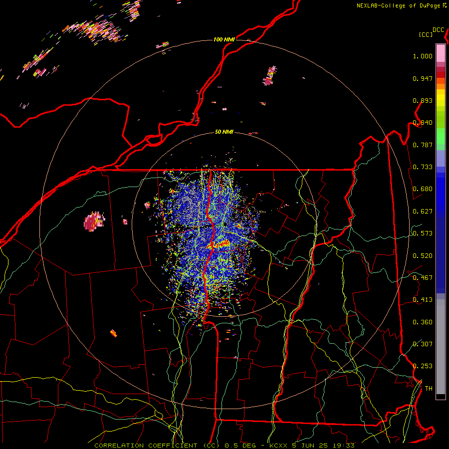Click the DCC legend title
Image resolution: width=449 pixels, height=449 pixels.
(438, 30)
